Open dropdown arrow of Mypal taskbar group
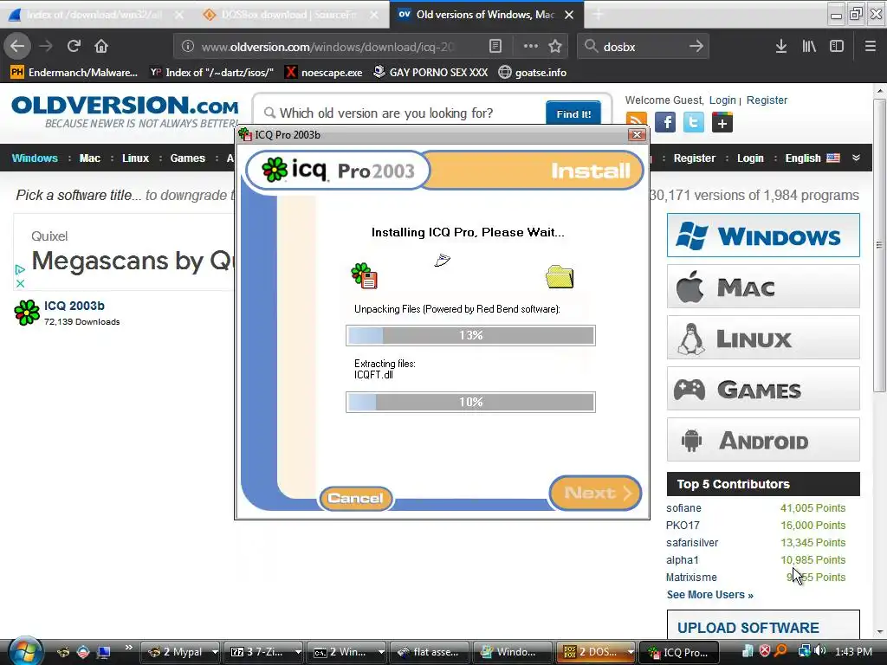This screenshot has width=887, height=665. point(215,652)
